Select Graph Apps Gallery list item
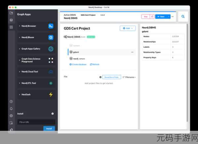Screen dimensions: 198x144 click(36, 49)
